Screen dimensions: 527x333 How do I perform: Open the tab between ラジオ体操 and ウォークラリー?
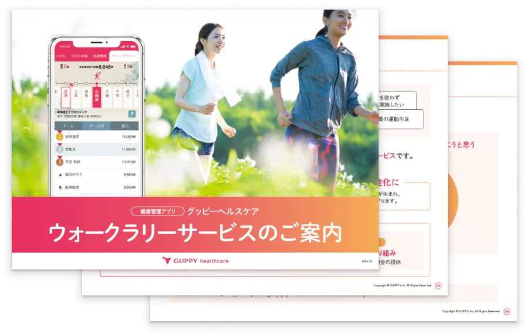[100, 56]
